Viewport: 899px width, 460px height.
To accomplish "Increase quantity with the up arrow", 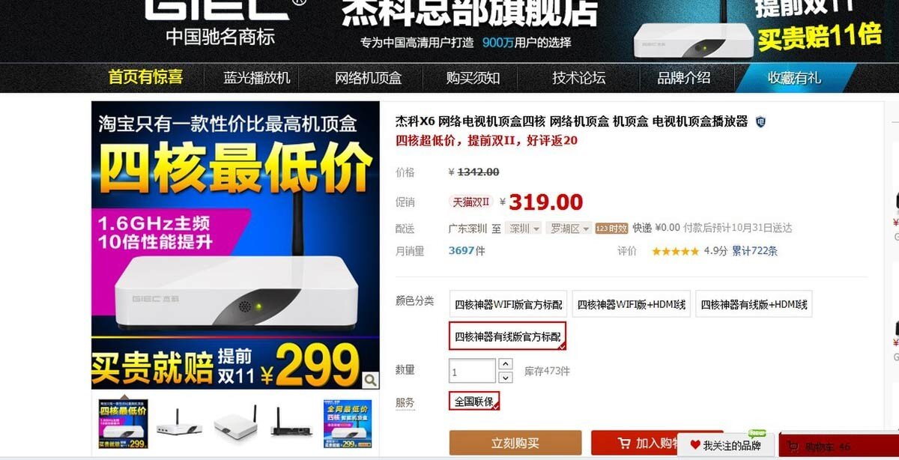I will click(506, 364).
